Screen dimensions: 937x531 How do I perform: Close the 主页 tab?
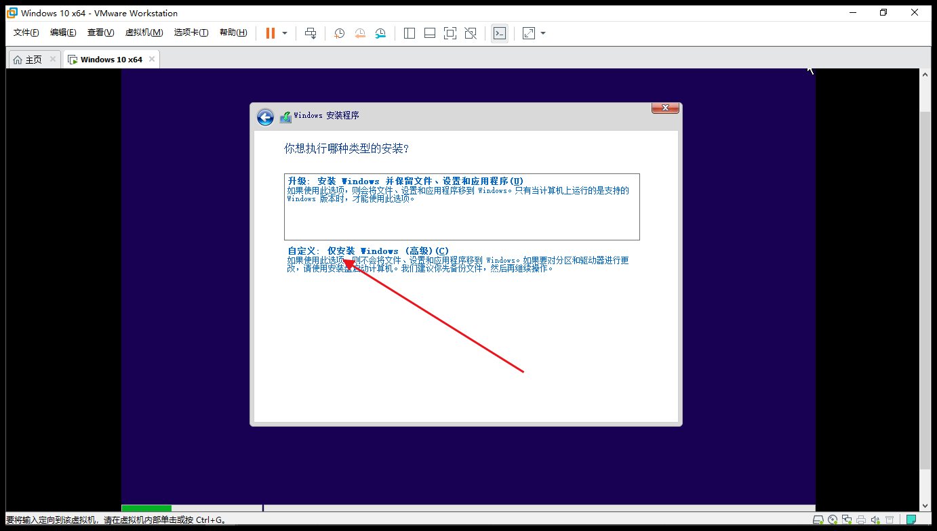pos(53,59)
